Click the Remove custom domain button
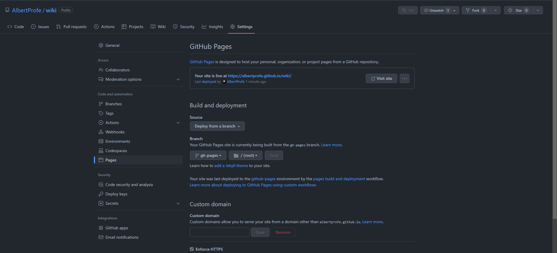Image resolution: width=557 pixels, height=253 pixels. [x=283, y=232]
